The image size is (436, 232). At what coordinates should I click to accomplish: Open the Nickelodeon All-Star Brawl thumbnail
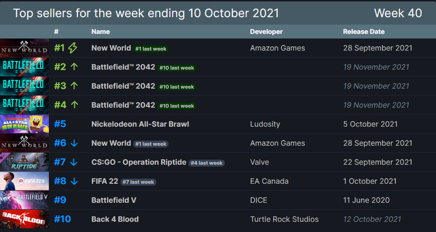pyautogui.click(x=25, y=124)
